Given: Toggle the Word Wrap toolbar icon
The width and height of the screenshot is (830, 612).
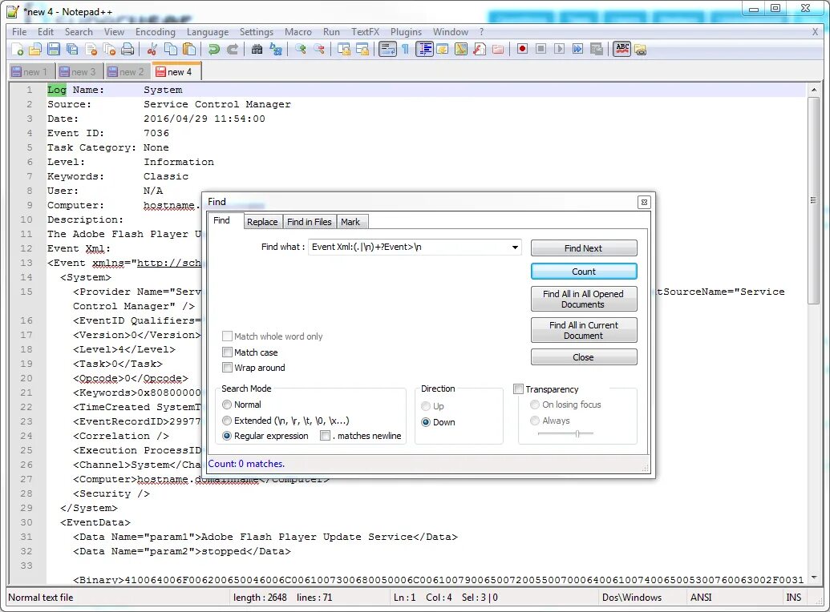Looking at the screenshot, I should (x=387, y=49).
